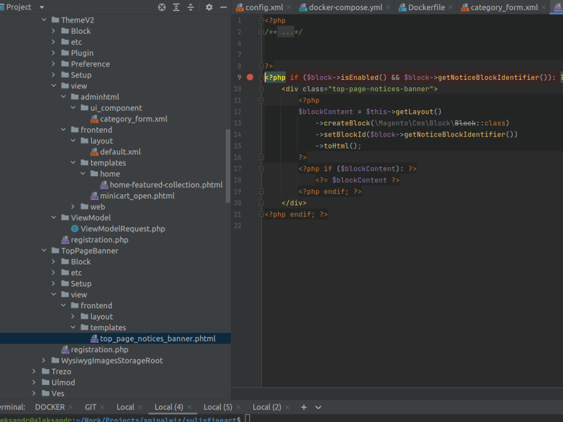Screen dimensions: 563x422
Task: Collapse the adminhtml folder
Action: coord(63,97)
